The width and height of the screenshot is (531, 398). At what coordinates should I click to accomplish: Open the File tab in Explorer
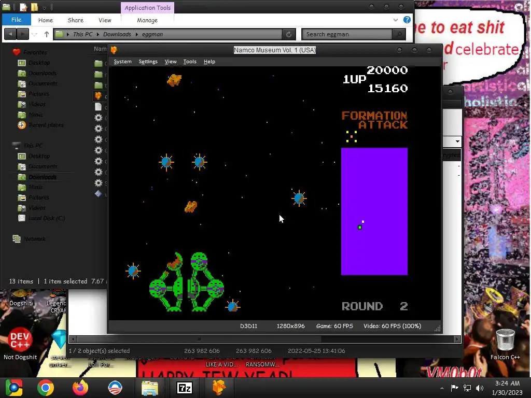16,20
